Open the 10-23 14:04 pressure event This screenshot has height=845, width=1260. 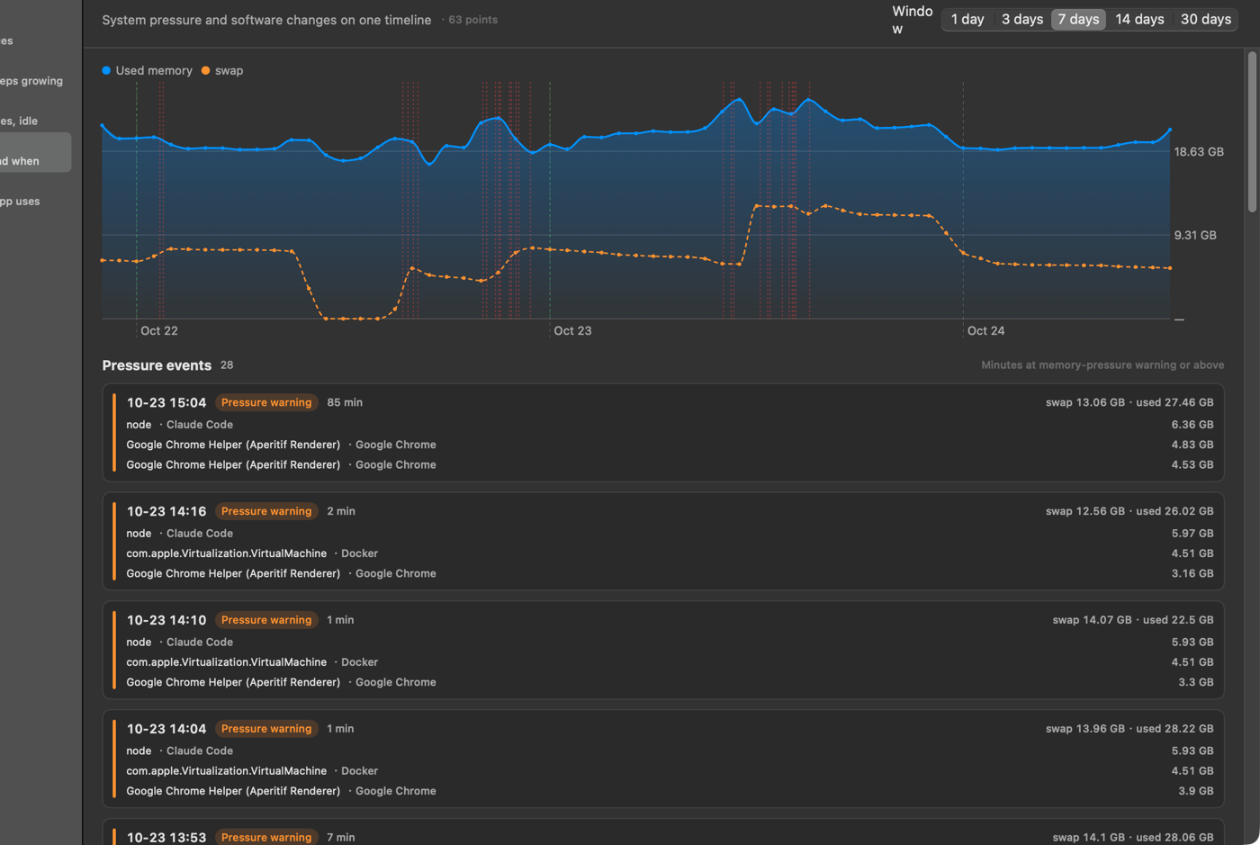pos(663,759)
